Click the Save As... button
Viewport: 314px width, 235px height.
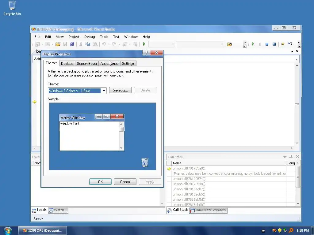tap(120, 90)
